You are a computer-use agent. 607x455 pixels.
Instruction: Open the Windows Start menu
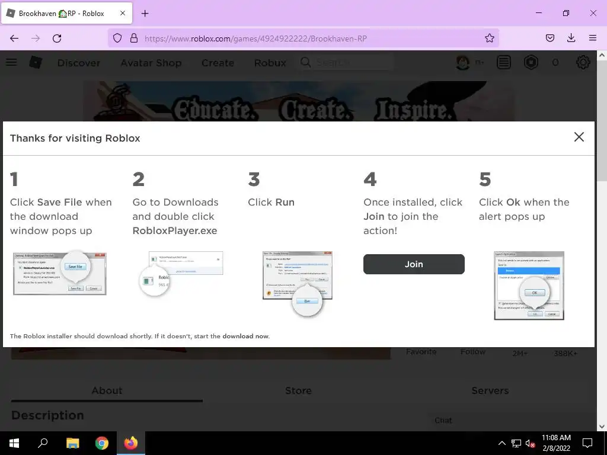coord(14,443)
